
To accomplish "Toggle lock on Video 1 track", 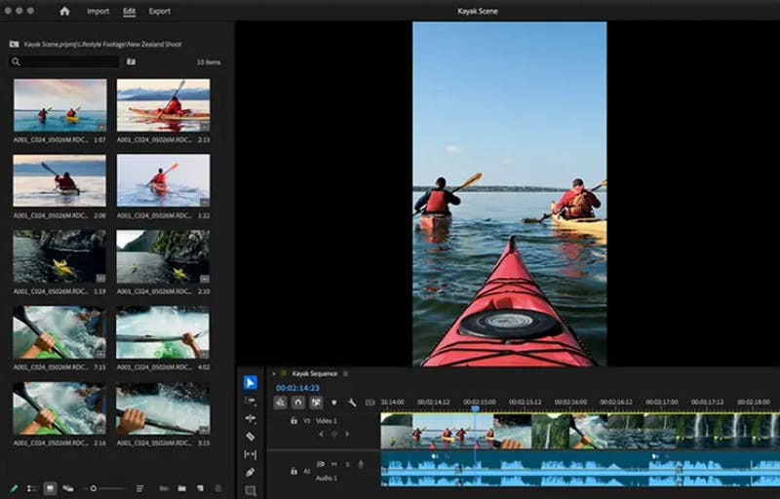I will pos(293,420).
